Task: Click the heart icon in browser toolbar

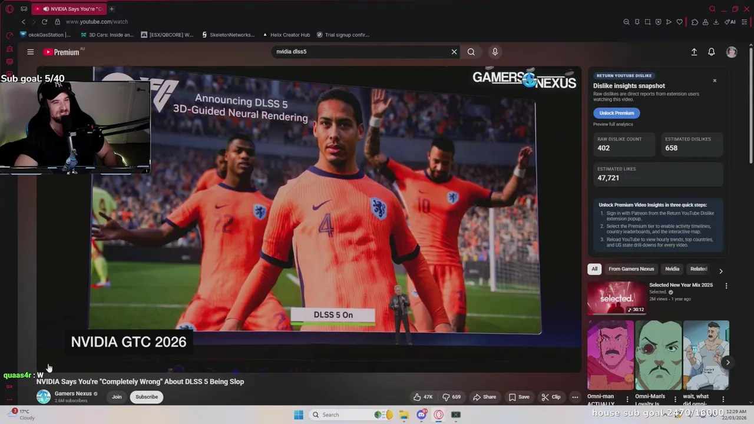Action: (679, 22)
